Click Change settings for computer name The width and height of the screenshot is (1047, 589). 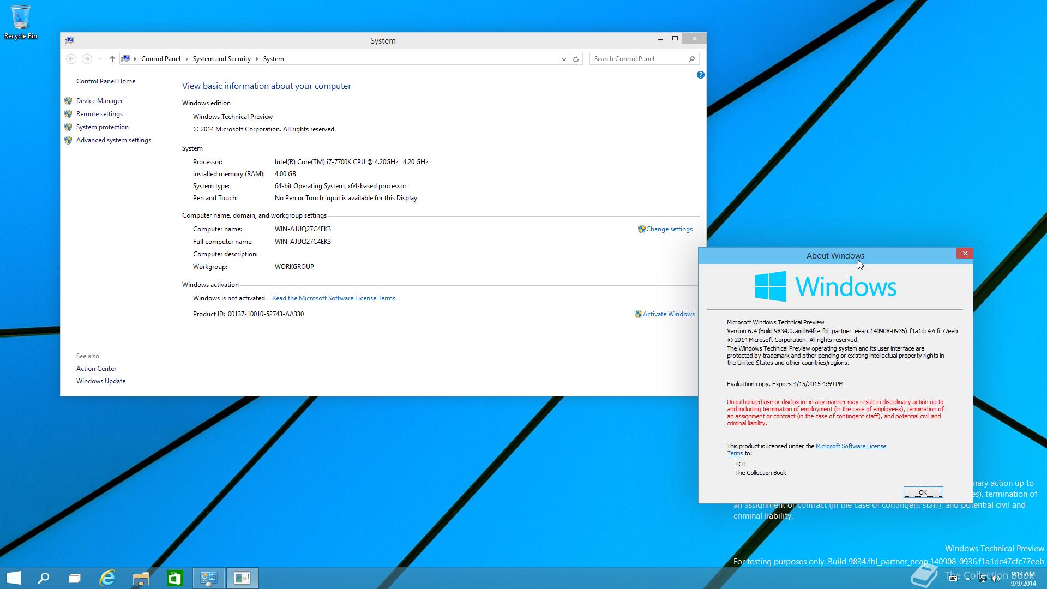coord(669,229)
